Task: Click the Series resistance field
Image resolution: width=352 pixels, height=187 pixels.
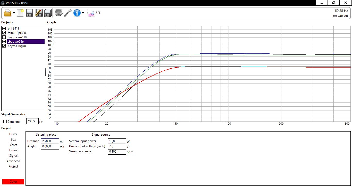Action: [117, 152]
